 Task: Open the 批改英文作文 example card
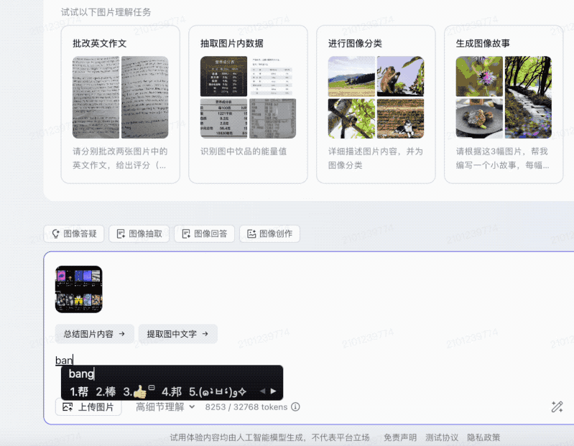[121, 104]
